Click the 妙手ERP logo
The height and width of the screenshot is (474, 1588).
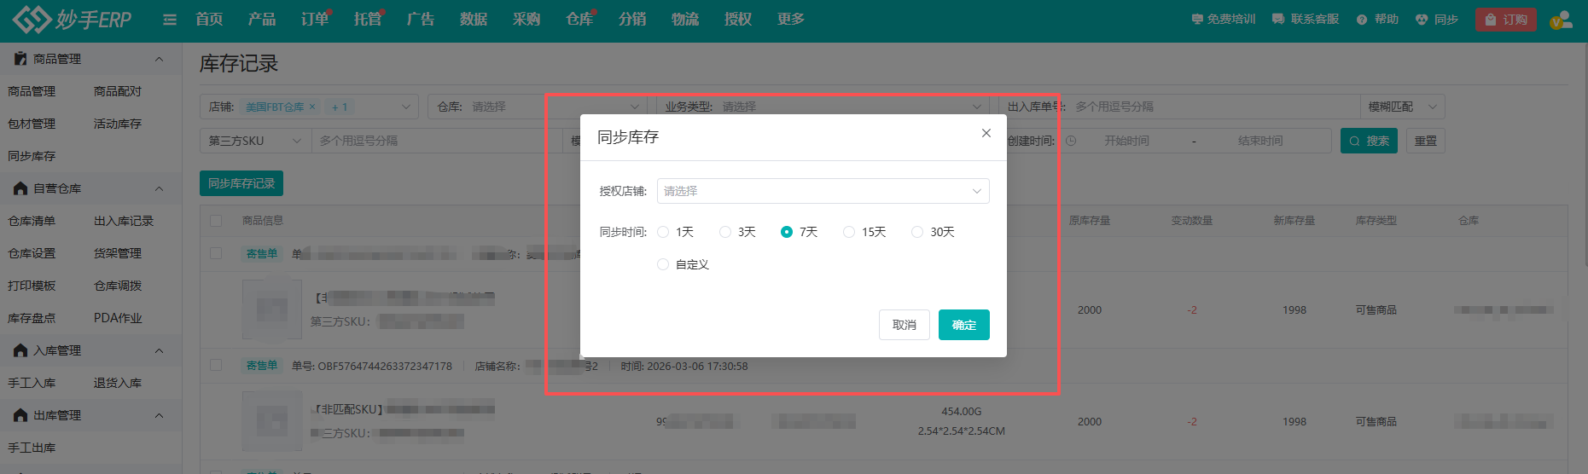(73, 20)
